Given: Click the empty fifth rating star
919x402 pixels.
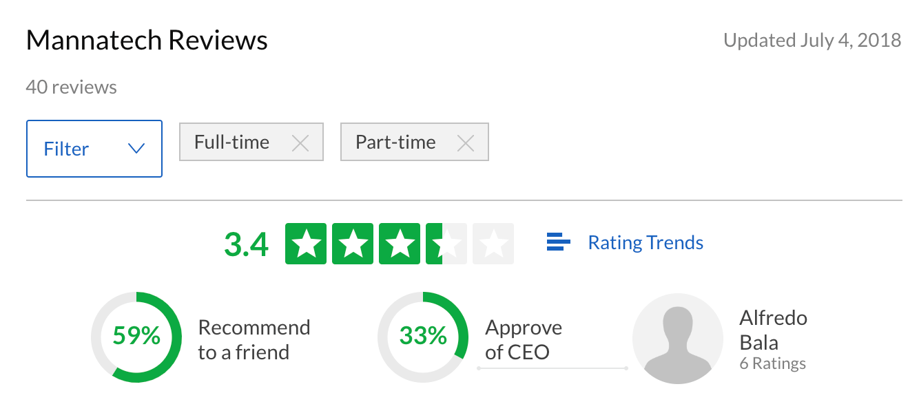Looking at the screenshot, I should [x=493, y=244].
